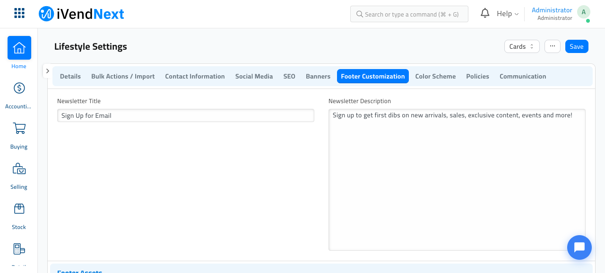Open the notifications bell
The image size is (605, 273).
[x=485, y=13]
